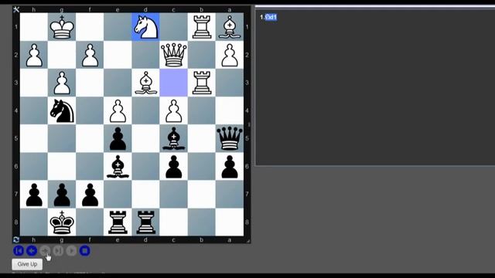This screenshot has width=495, height=278.
Task: Select the white king on g1
Action: pos(62,27)
